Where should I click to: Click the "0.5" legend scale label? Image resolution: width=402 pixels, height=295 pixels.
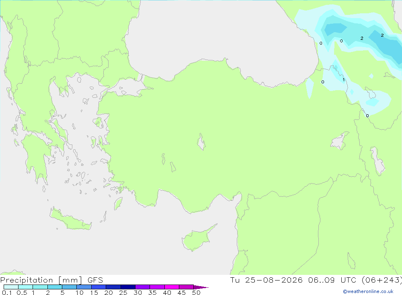pyautogui.click(x=22, y=293)
